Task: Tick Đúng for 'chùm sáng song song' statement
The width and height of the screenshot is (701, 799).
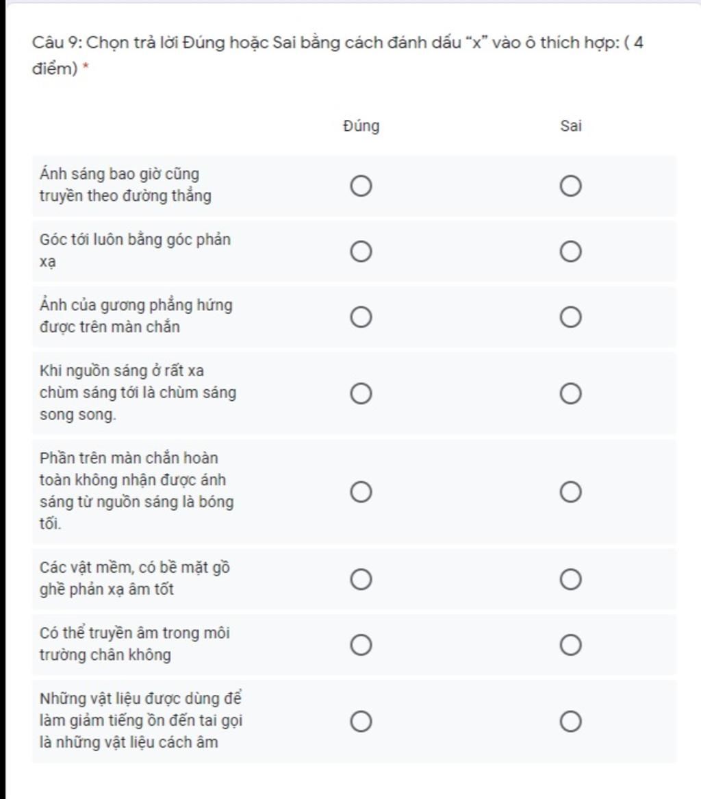Action: [x=361, y=393]
